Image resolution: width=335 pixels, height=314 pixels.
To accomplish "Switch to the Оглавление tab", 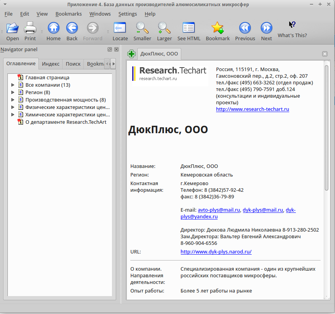I will tap(21, 64).
